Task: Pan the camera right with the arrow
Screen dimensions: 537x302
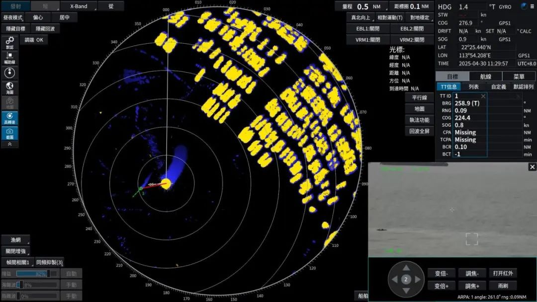Action: pyautogui.click(x=418, y=280)
